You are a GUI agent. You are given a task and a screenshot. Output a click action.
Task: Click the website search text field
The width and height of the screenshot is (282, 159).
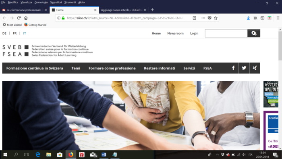(x=226, y=33)
